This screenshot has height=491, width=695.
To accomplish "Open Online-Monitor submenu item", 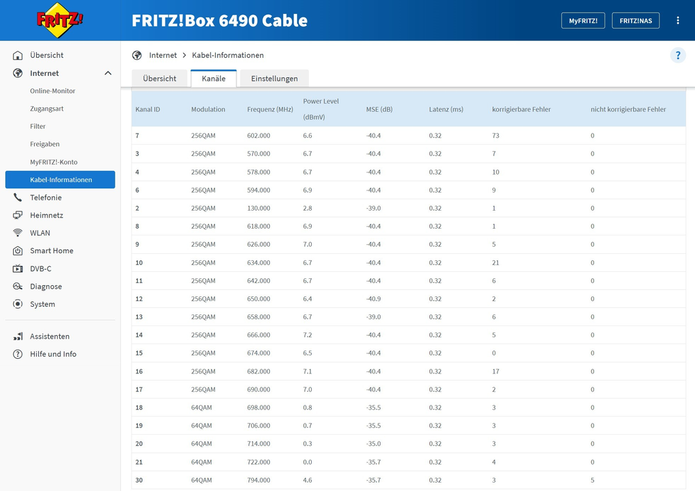I will (53, 91).
